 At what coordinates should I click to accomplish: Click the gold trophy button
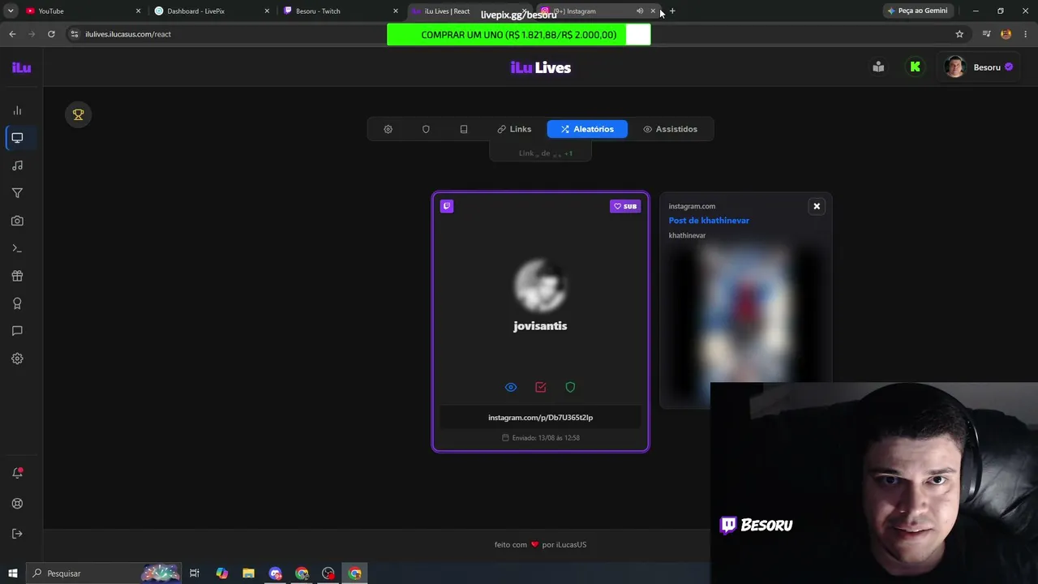79,115
